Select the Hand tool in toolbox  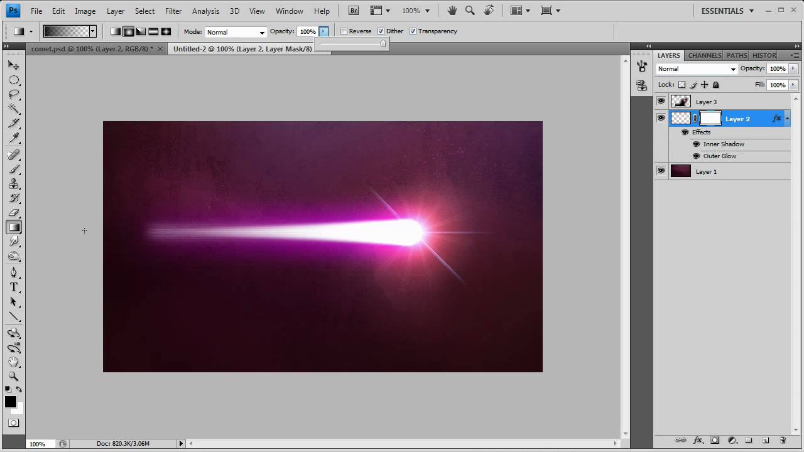click(14, 362)
